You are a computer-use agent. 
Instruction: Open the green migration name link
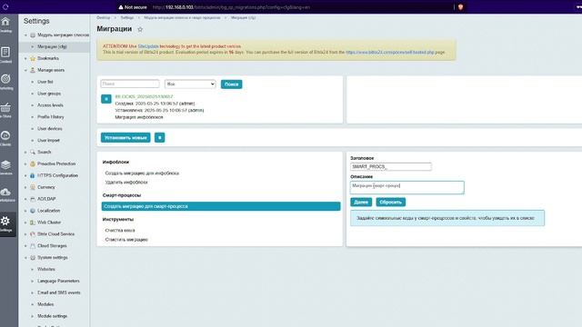click(144, 96)
